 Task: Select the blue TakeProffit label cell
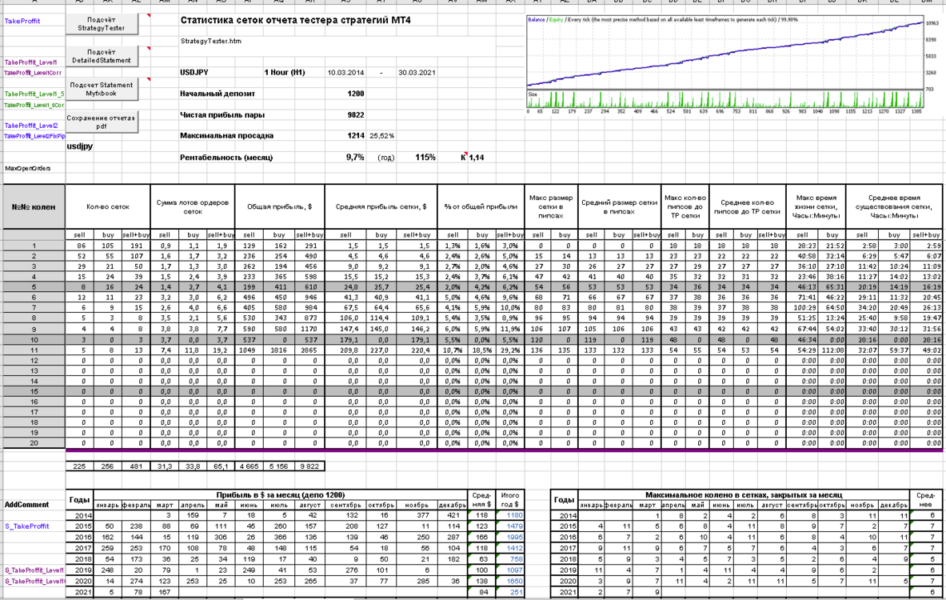tap(22, 21)
